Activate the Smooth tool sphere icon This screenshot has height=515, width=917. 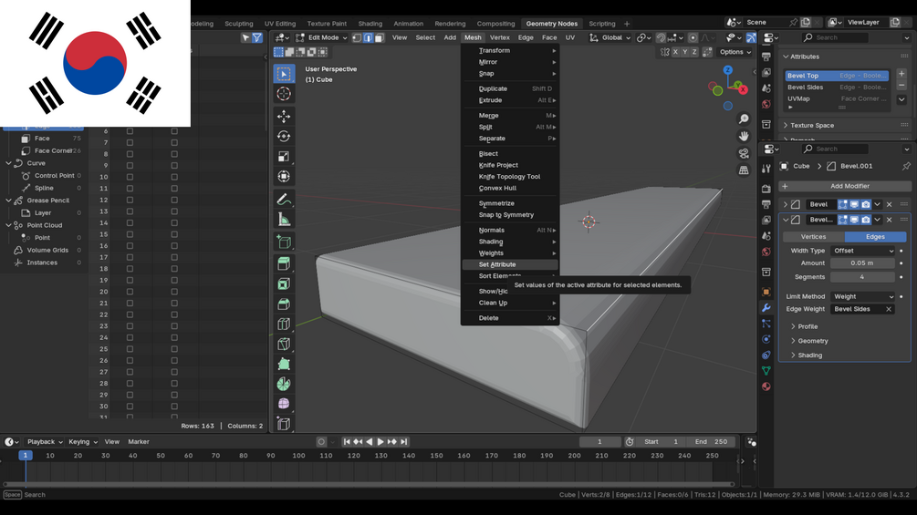click(x=284, y=404)
